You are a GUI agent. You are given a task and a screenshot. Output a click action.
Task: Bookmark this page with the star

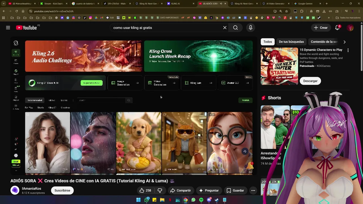click(x=286, y=11)
